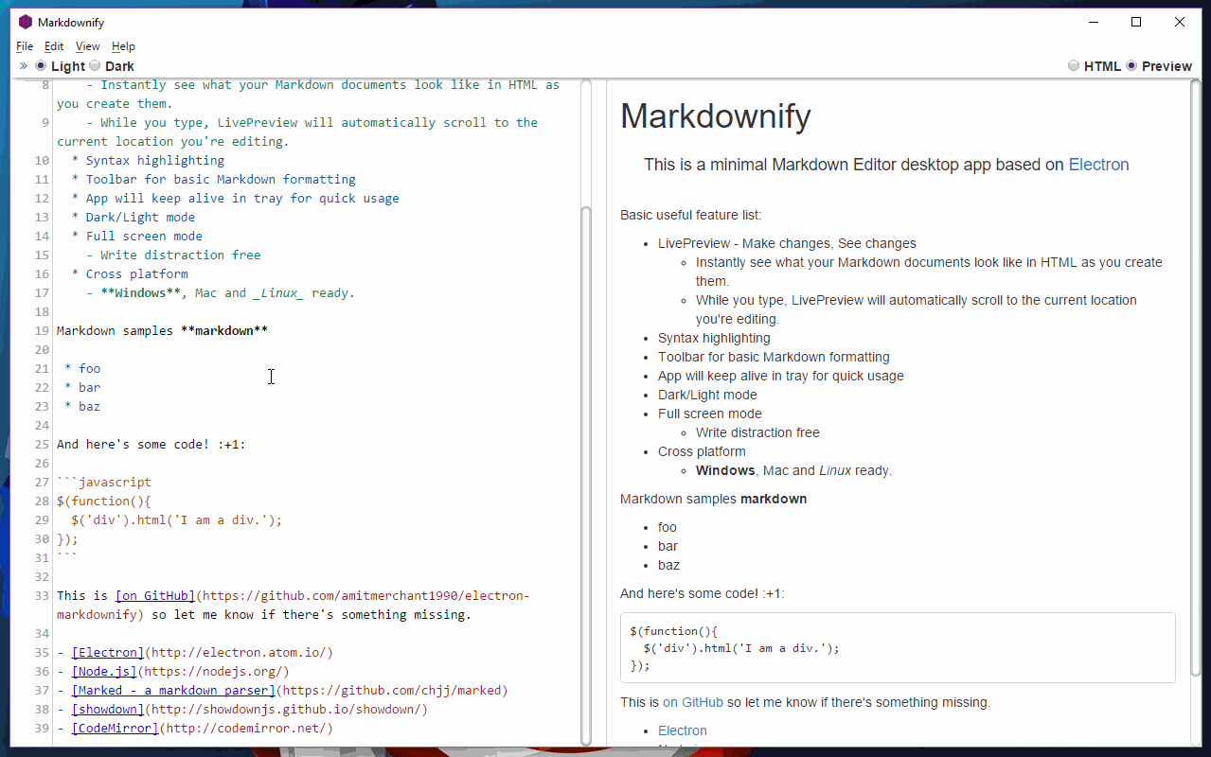1211x757 pixels.
Task: Place cursor on '* Dark/Light mode' editor line
Action: coord(134,218)
